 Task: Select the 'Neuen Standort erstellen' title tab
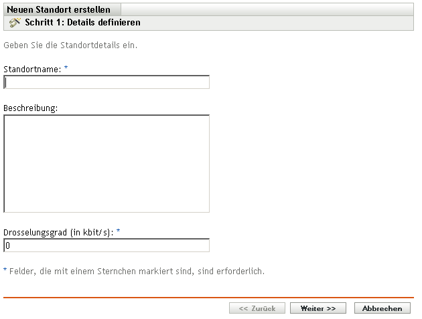pyautogui.click(x=58, y=9)
